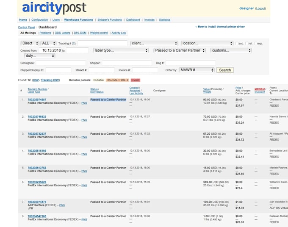Screen dimensions: 288x227
Task: Click the Created to date field
Action: (77, 50)
